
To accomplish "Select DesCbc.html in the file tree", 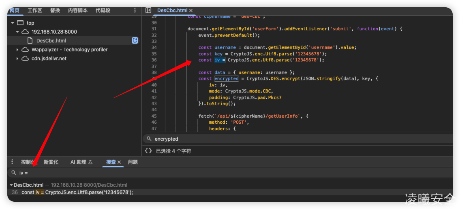I will pos(51,40).
